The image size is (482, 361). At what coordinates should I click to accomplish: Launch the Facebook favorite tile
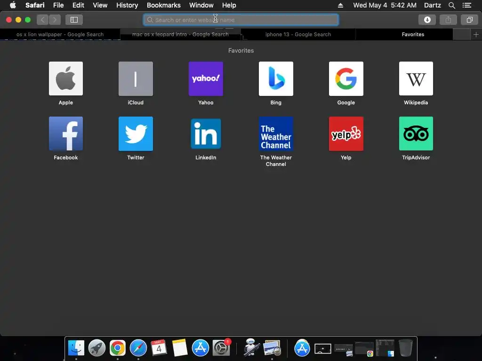(66, 133)
